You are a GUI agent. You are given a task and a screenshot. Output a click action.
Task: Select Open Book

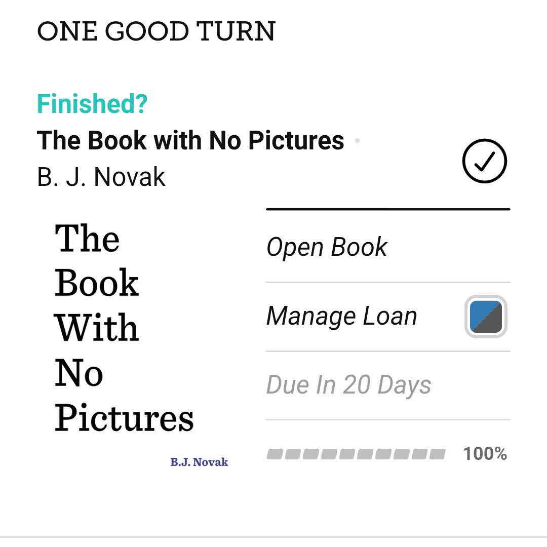click(327, 247)
